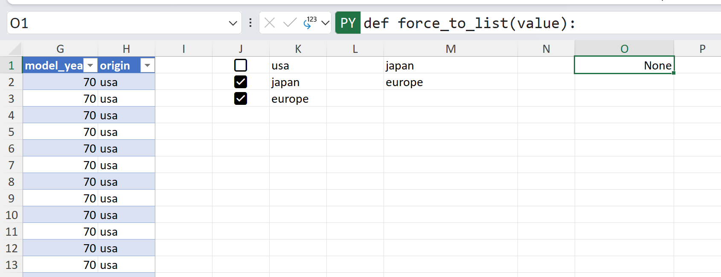Click the Python output type icon
The width and height of the screenshot is (721, 277).
coord(310,23)
